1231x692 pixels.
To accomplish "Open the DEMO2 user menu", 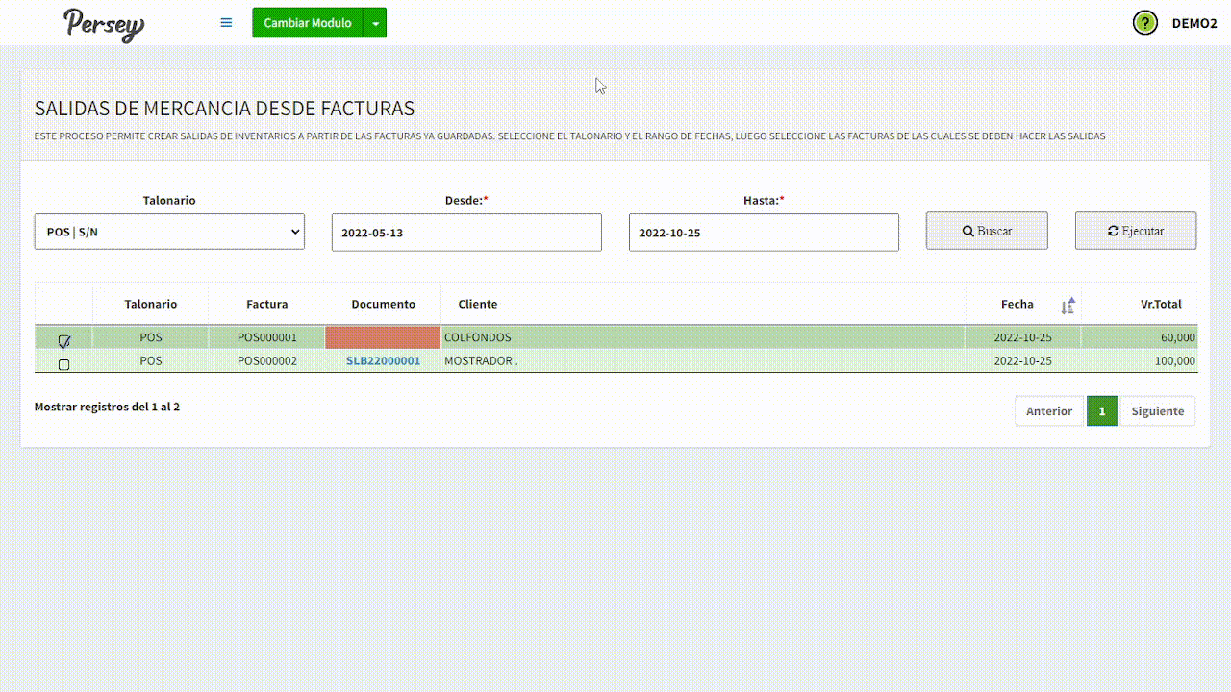I will (1194, 23).
